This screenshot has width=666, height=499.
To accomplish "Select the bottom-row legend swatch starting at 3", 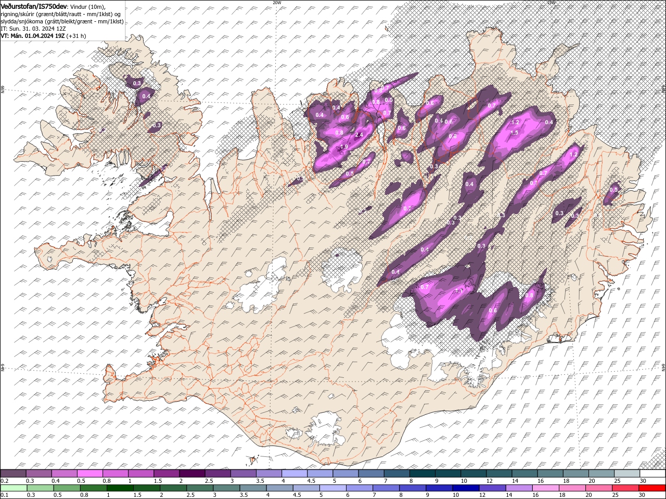I will click(227, 488).
